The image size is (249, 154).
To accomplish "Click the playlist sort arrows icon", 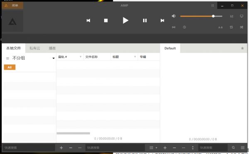I will pyautogui.click(x=193, y=148).
